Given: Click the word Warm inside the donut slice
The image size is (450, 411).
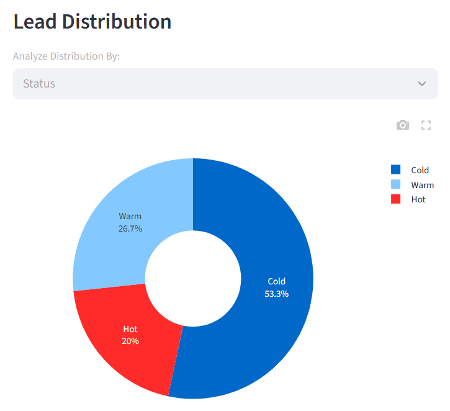Looking at the screenshot, I should 130,216.
